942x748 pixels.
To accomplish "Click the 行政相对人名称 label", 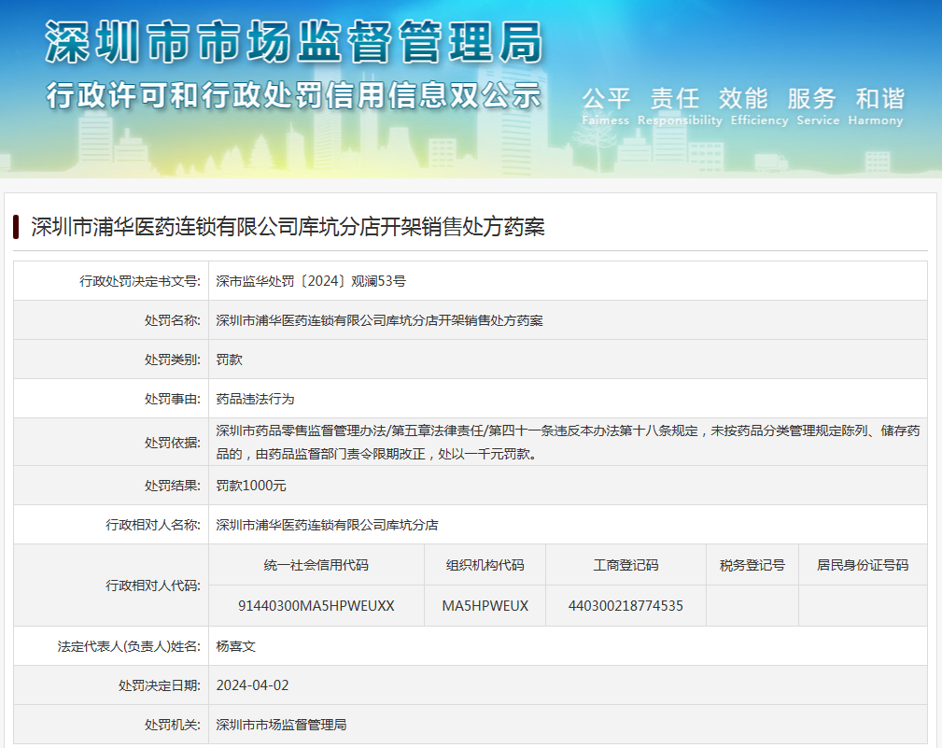I will click(153, 525).
